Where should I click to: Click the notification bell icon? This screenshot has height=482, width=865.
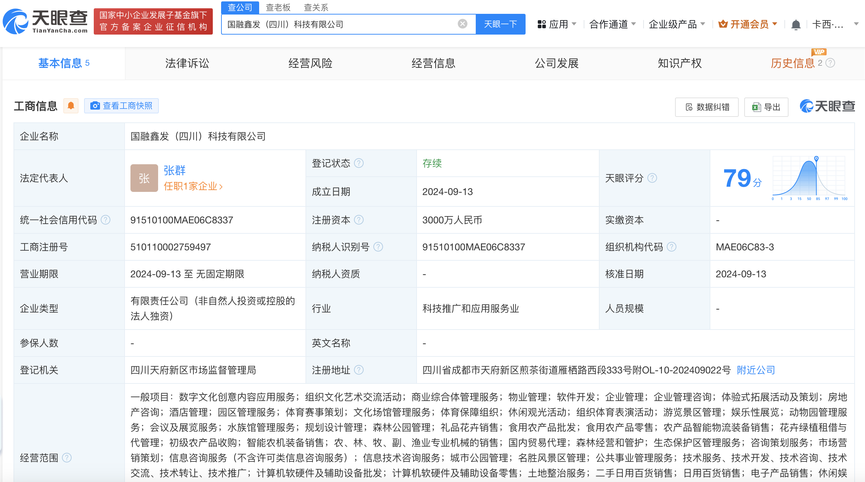[796, 24]
